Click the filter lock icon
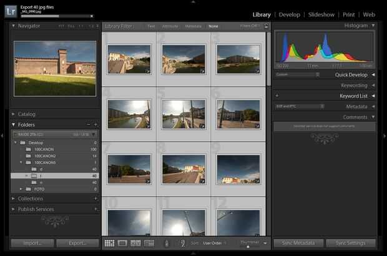Viewport: 387px width, 256px height. click(x=266, y=26)
